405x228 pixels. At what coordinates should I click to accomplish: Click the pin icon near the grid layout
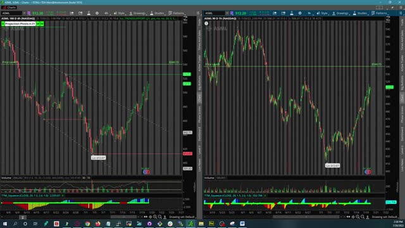(392, 8)
